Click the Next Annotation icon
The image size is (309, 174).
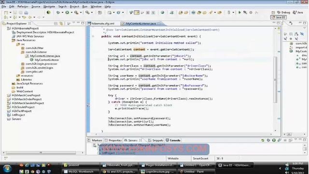[6, 17]
